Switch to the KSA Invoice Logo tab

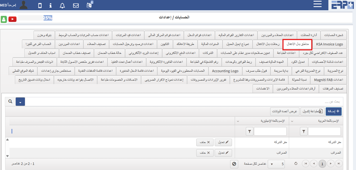coord(330,44)
